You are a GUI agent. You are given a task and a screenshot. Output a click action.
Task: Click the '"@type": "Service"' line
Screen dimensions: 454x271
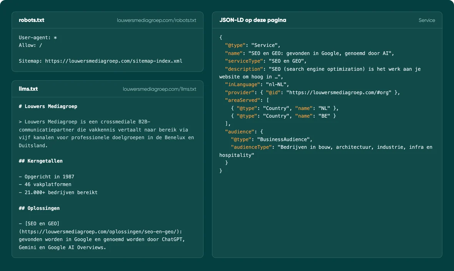tap(252, 45)
